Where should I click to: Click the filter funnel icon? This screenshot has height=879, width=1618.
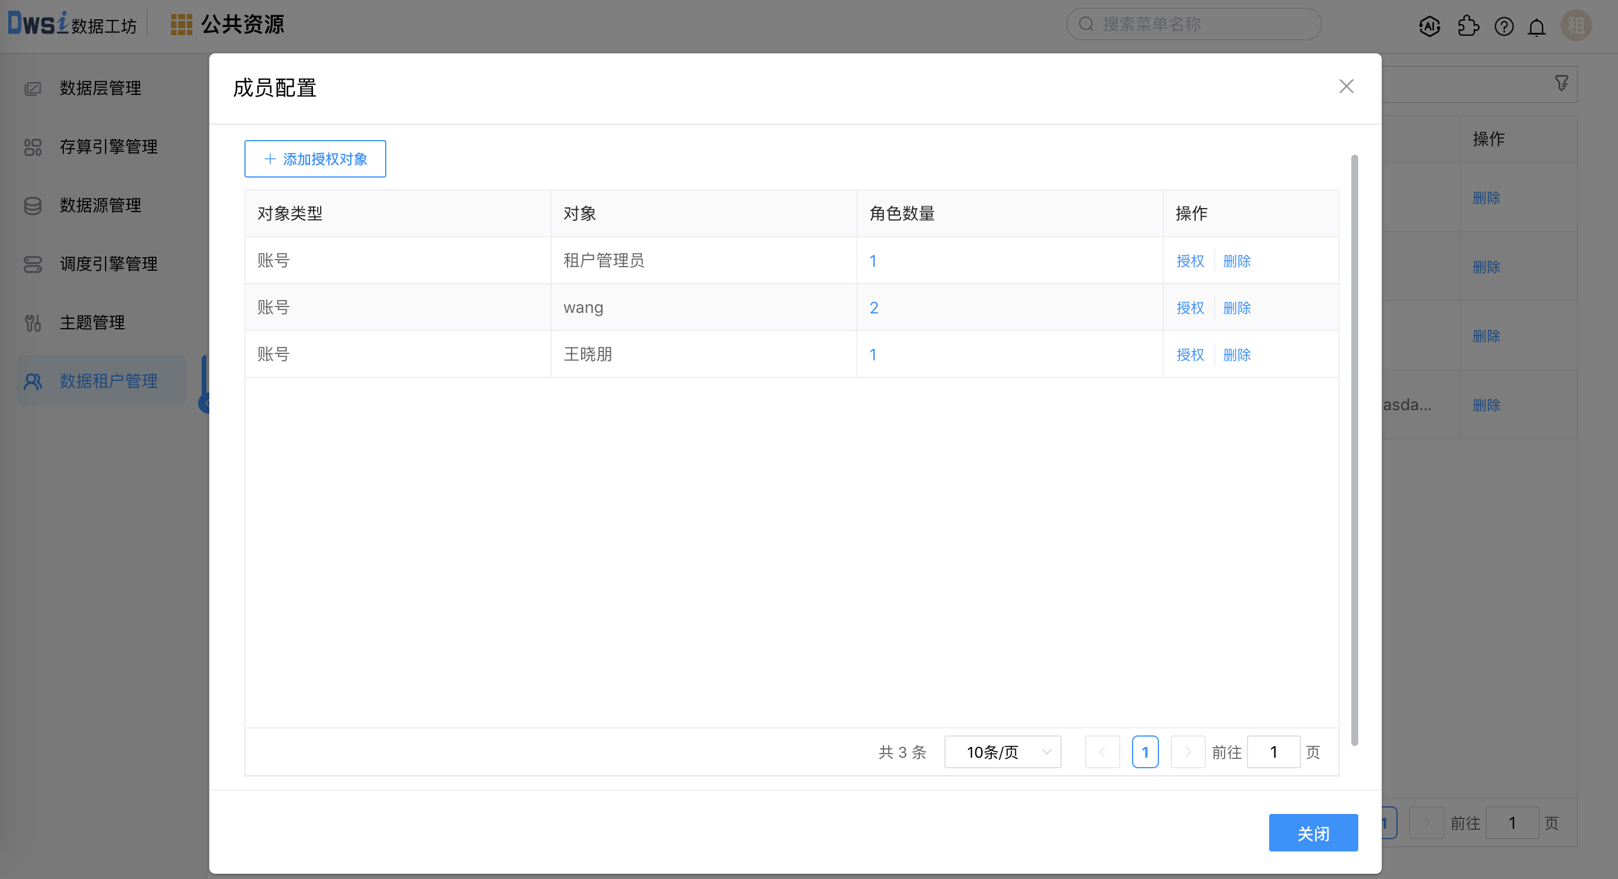[x=1562, y=83]
